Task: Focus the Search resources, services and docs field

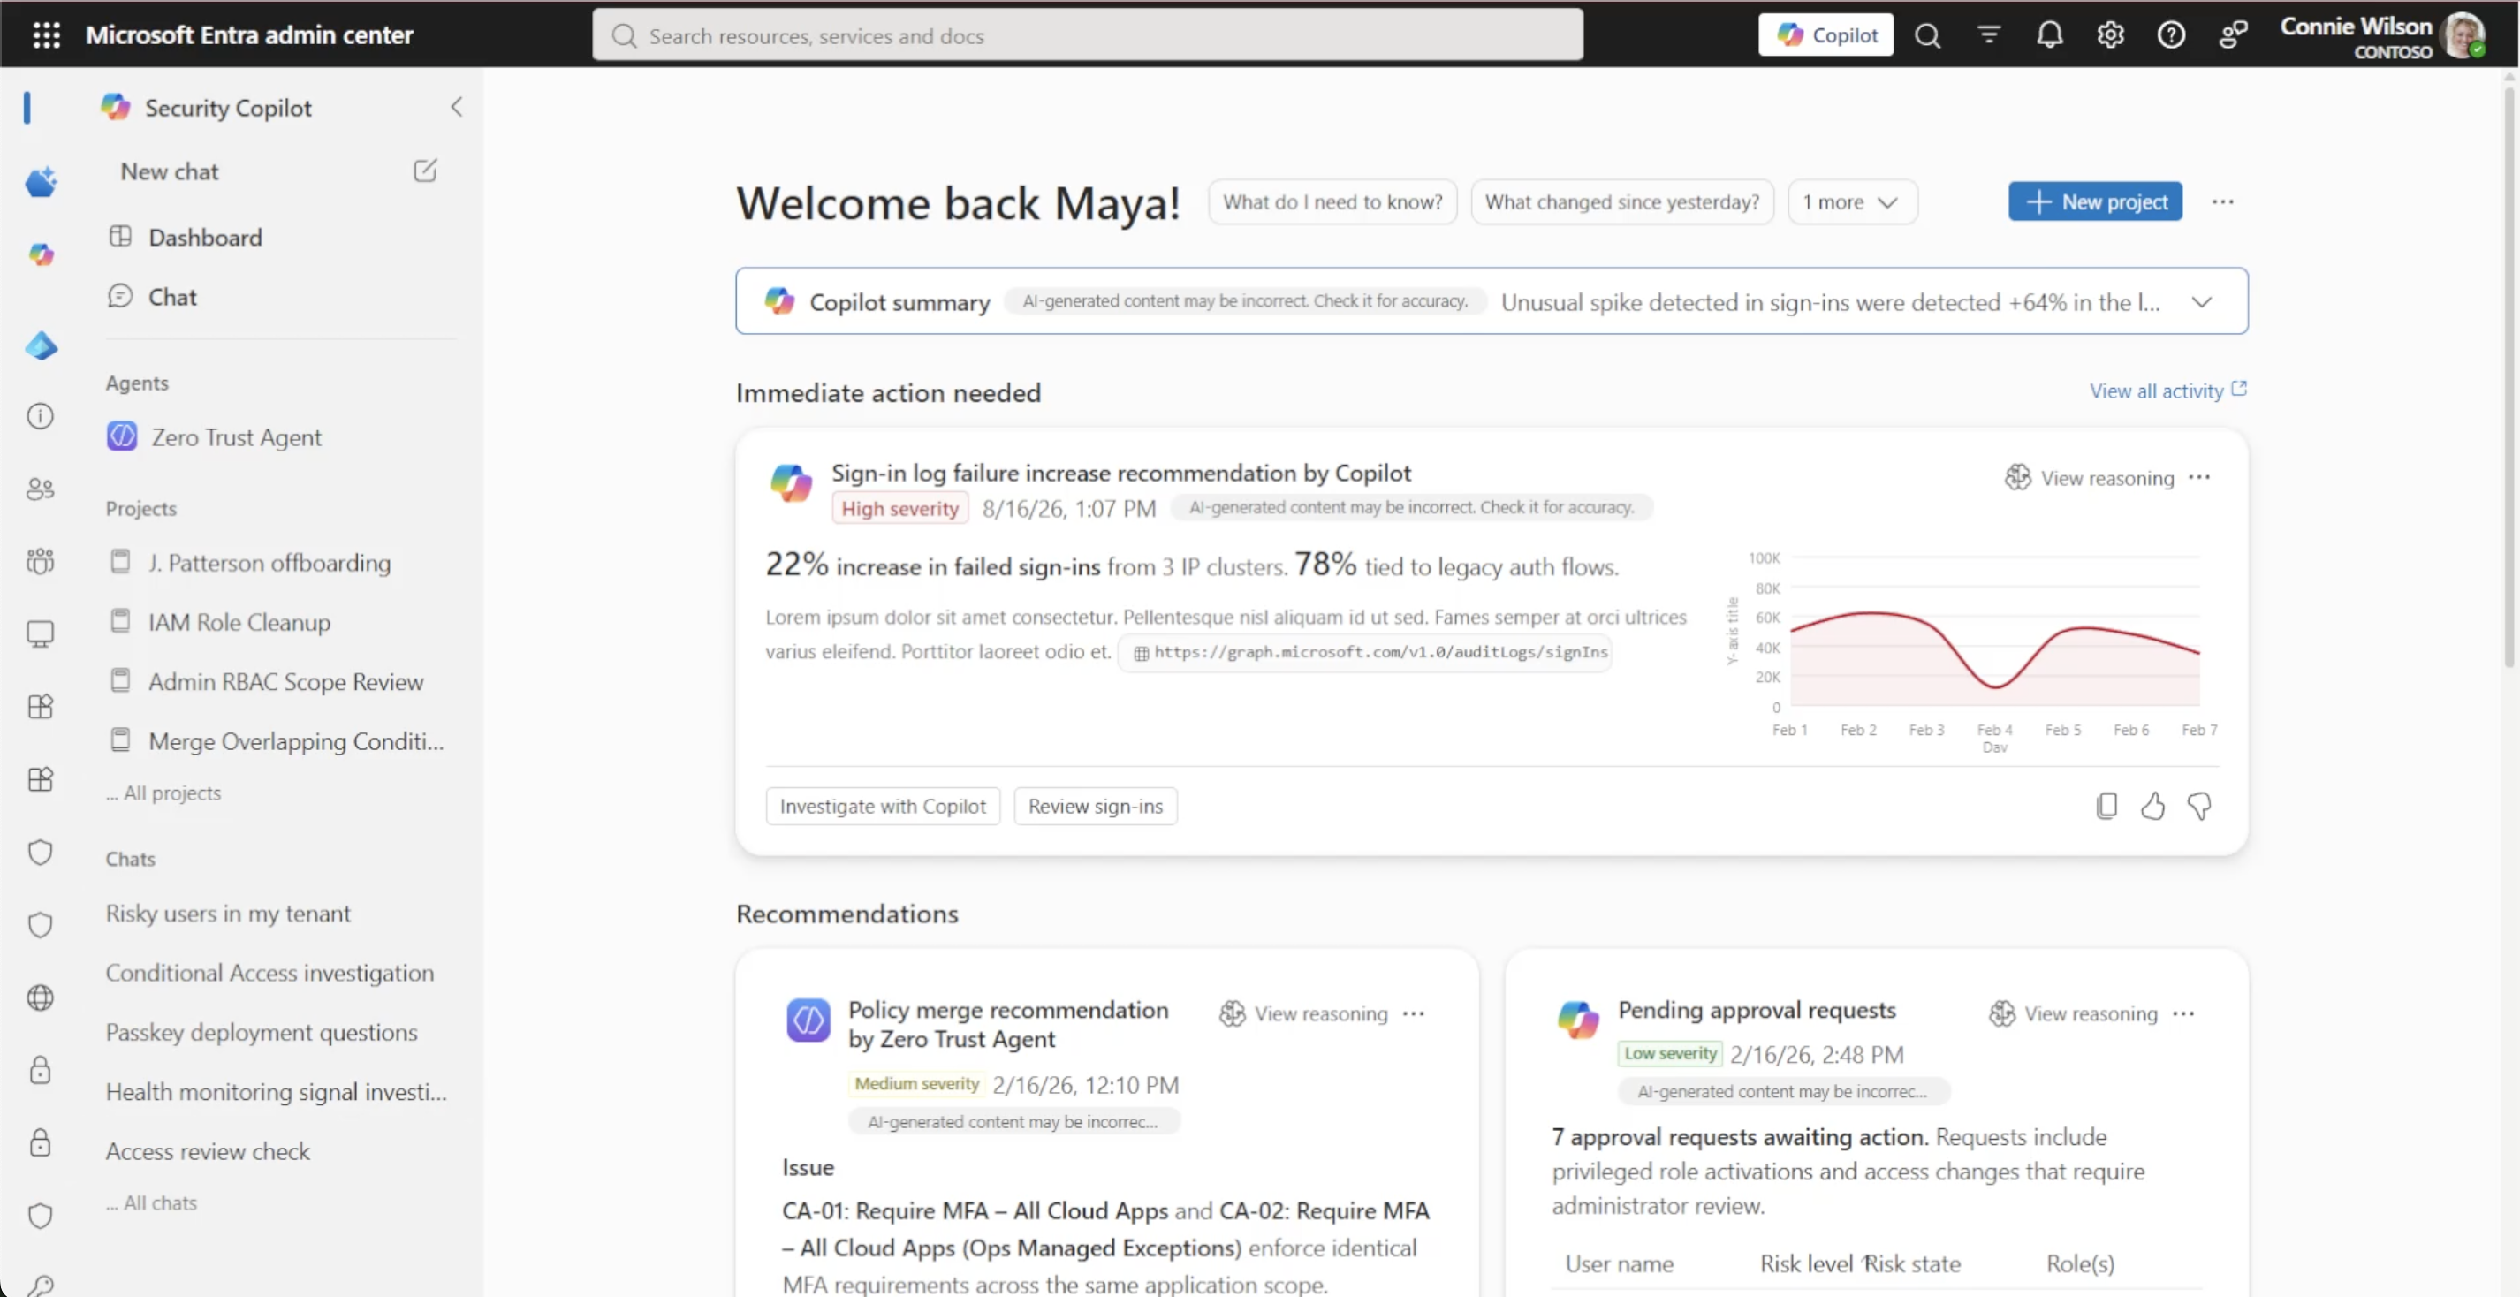Action: [x=1087, y=35]
